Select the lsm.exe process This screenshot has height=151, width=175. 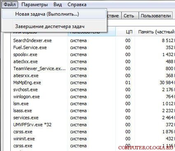pos(21,104)
